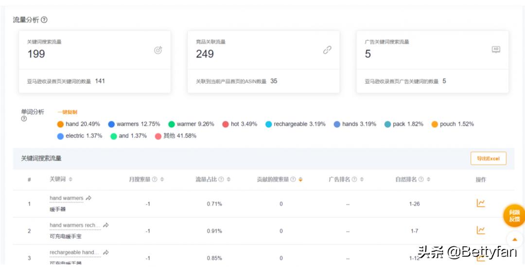The height and width of the screenshot is (267, 525).
Task: Click help icon beside 自然排名 header
Action: point(421,179)
